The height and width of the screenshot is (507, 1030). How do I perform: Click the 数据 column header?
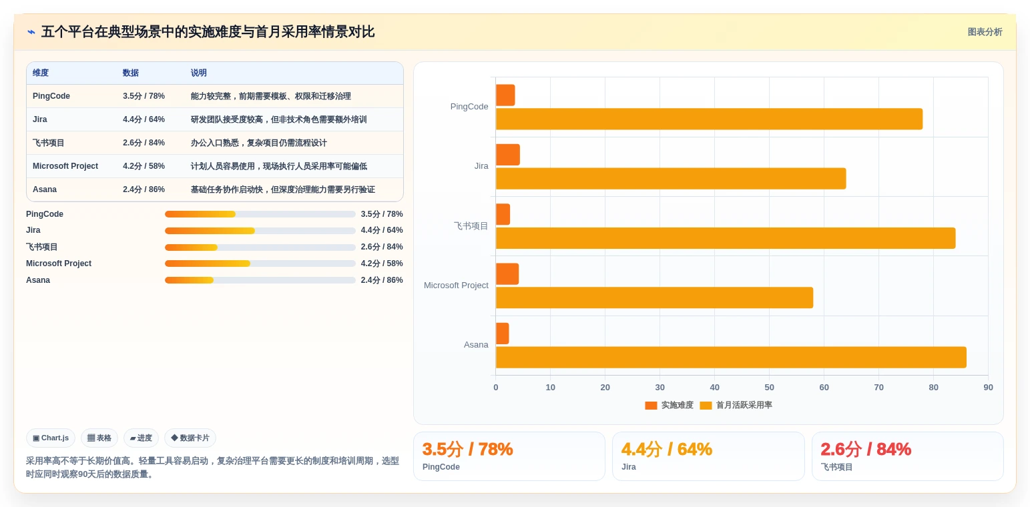click(131, 73)
